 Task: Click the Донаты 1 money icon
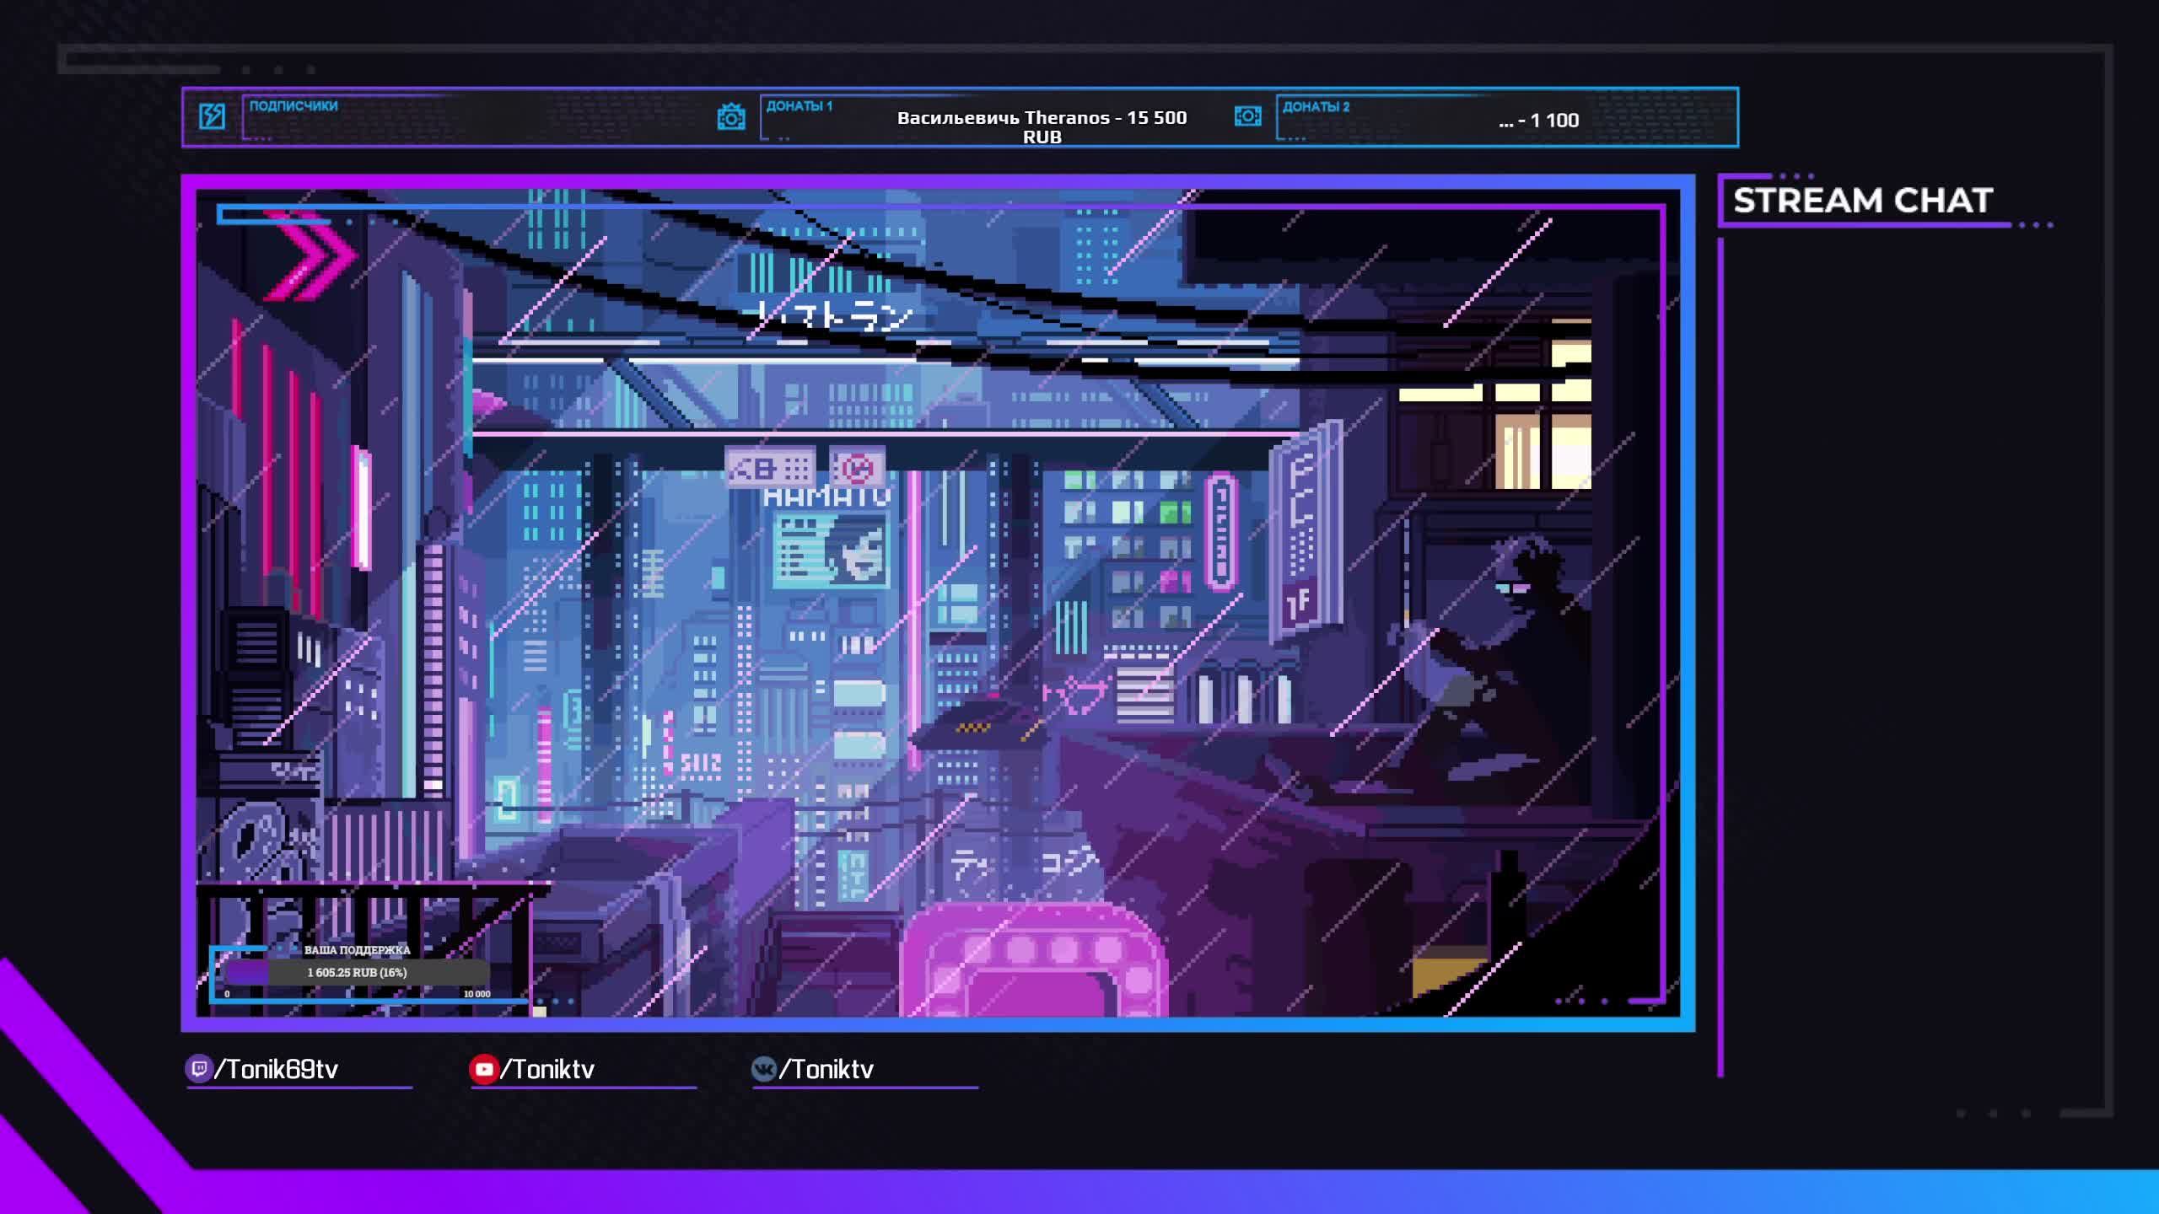[730, 117]
